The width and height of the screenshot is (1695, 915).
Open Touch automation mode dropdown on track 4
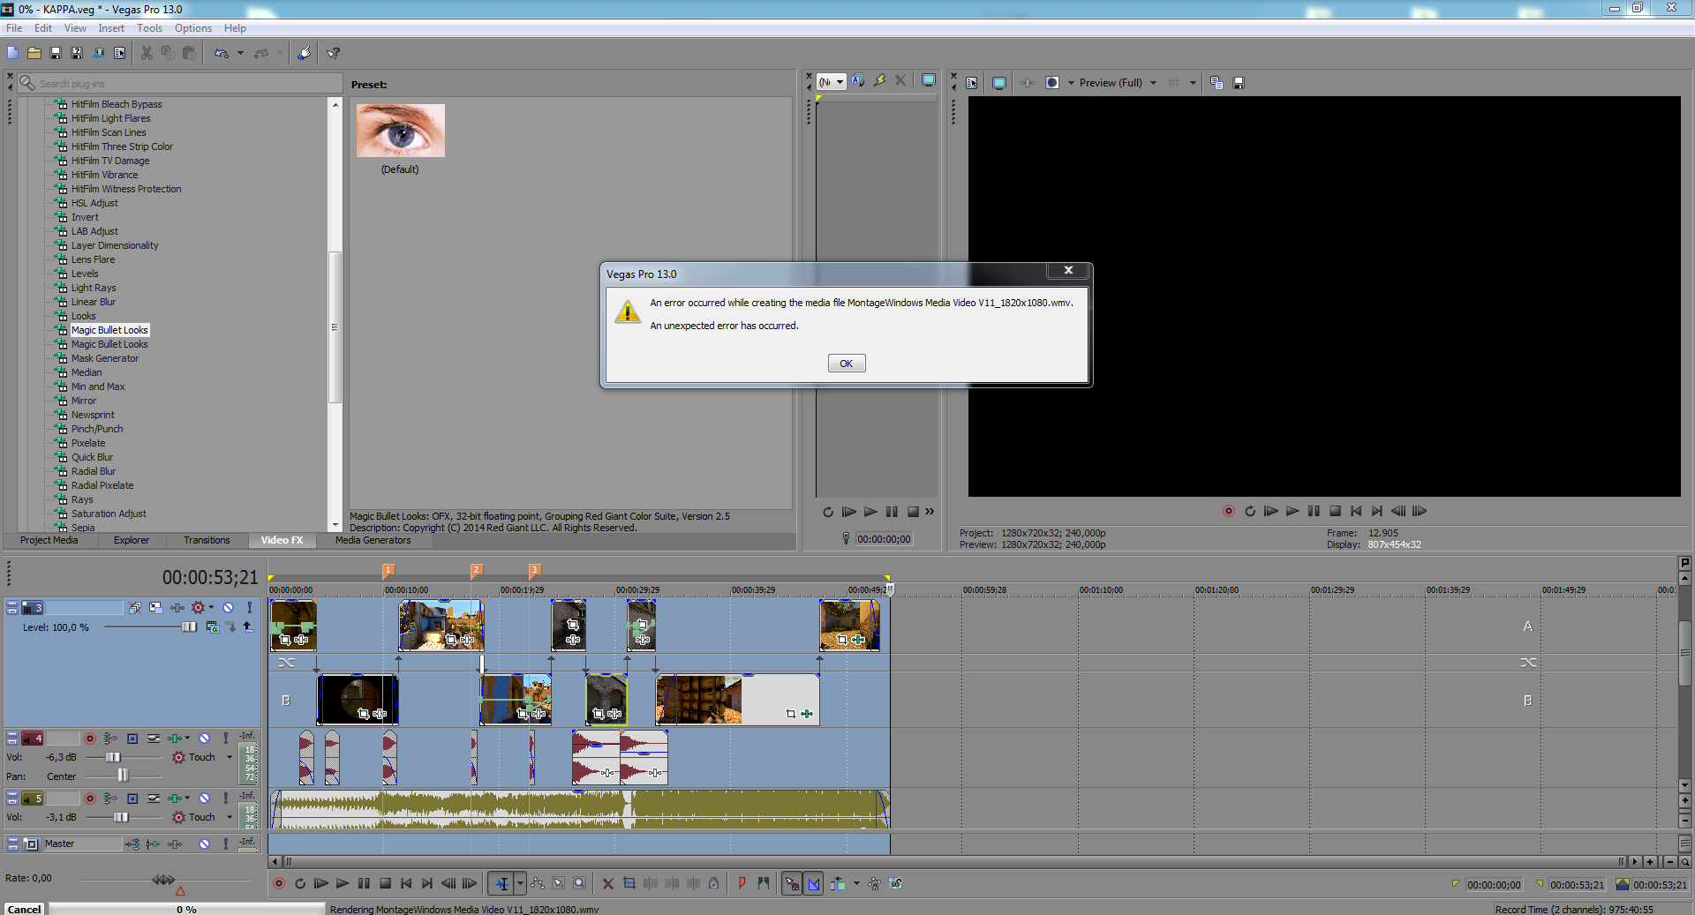[230, 758]
